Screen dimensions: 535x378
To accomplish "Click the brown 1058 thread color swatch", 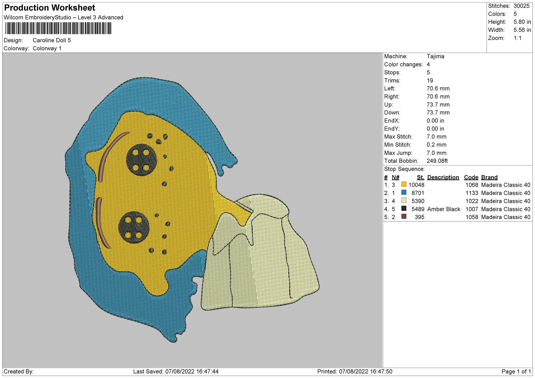I will coord(404,217).
